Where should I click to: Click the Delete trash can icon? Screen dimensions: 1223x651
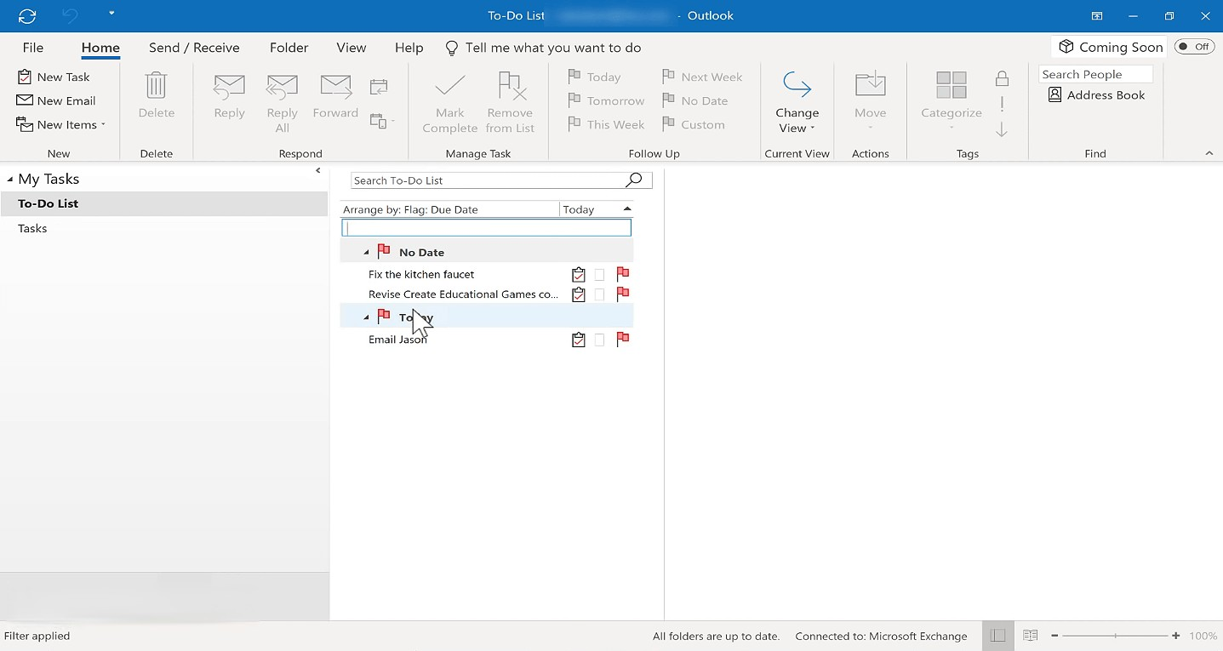coord(157,86)
